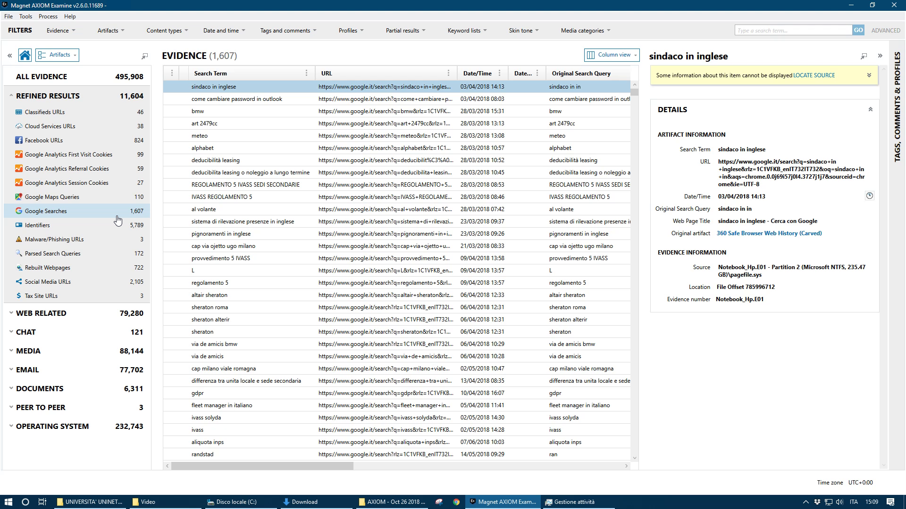Open the row selector column options menu
Screen dimensions: 906x509
click(x=172, y=73)
